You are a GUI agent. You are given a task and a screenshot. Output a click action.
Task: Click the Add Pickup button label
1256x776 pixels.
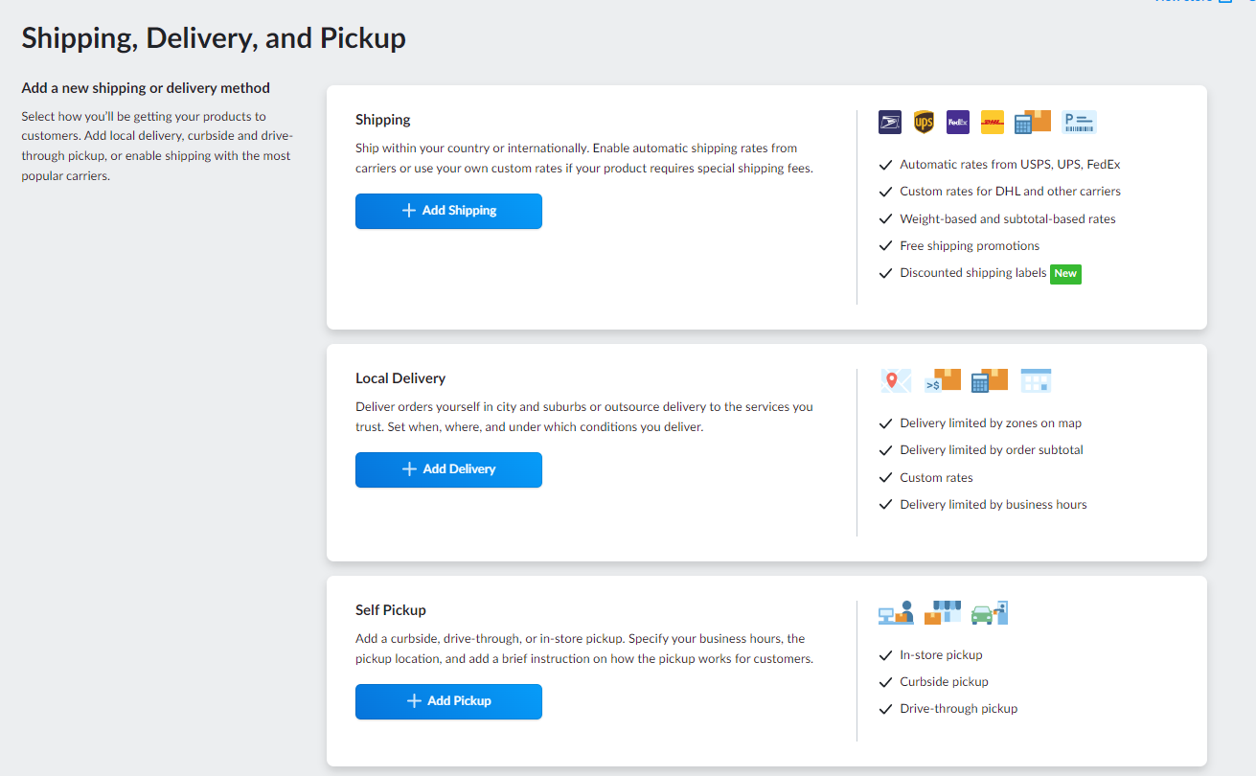pos(459,701)
